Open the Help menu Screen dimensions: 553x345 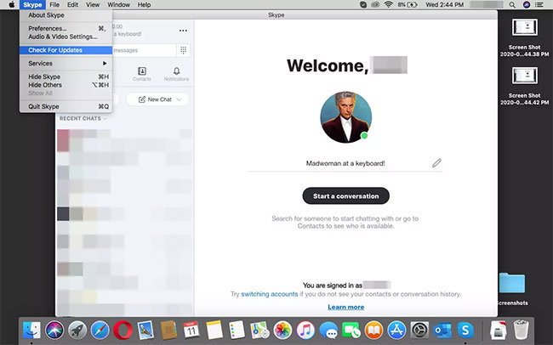[x=144, y=4]
